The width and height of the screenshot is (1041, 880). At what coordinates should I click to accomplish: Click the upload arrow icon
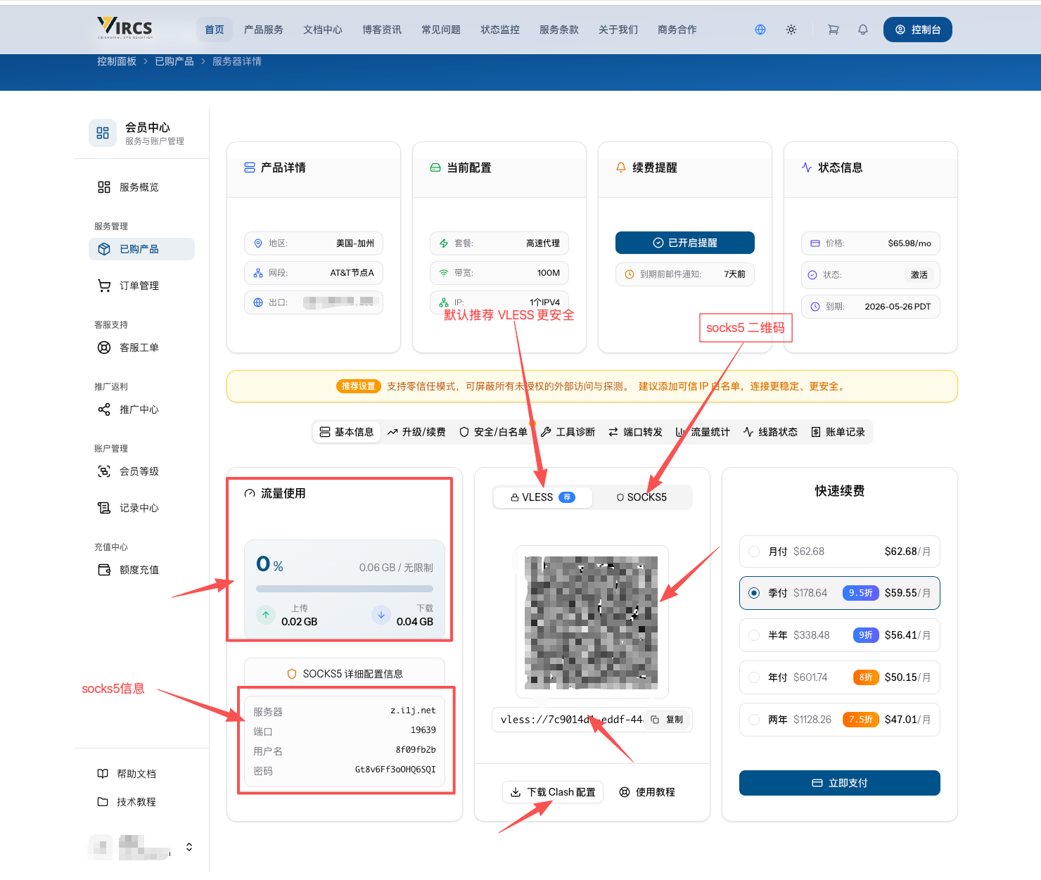pos(266,615)
